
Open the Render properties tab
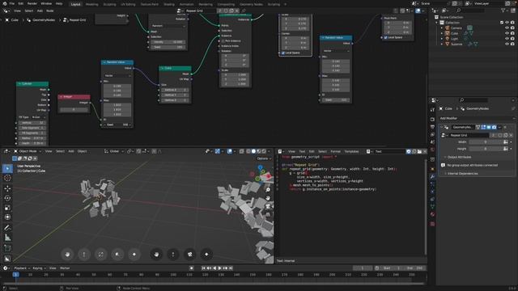point(432,119)
